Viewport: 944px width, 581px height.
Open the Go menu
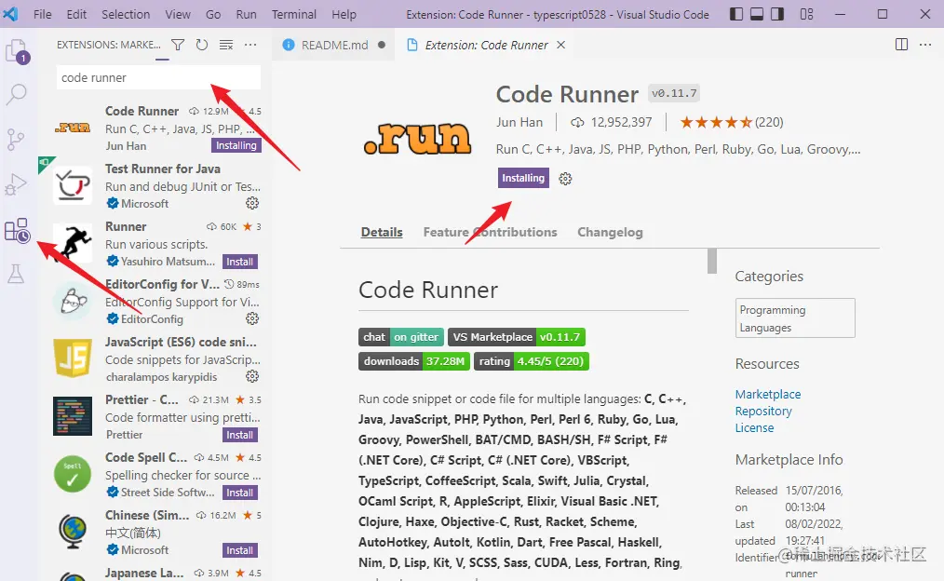tap(213, 14)
